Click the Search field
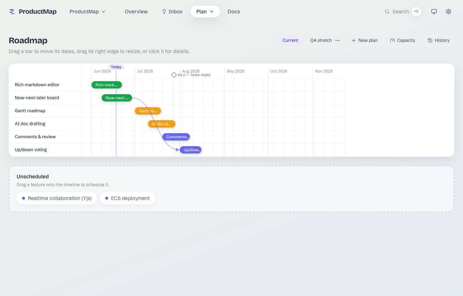This screenshot has width=463, height=296. coord(403,12)
